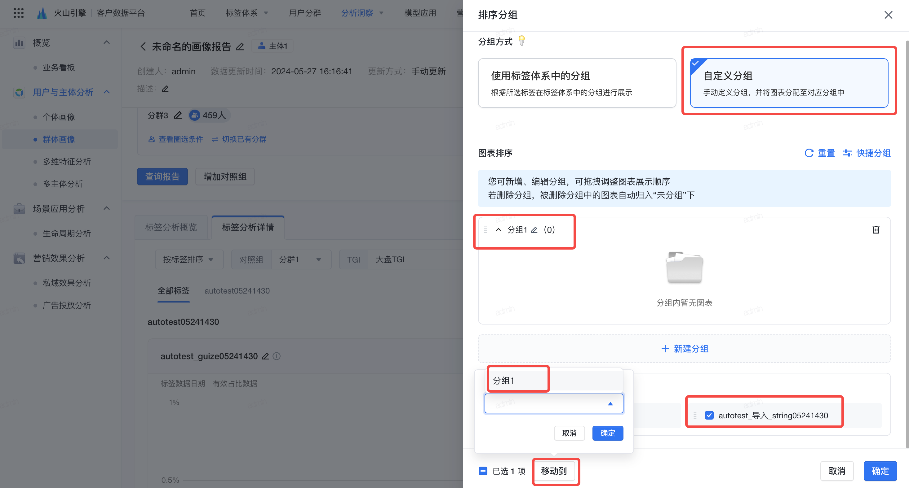Viewport: 909px width, 488px height.
Task: Collapse the 概览 sidebar section
Action: point(107,43)
